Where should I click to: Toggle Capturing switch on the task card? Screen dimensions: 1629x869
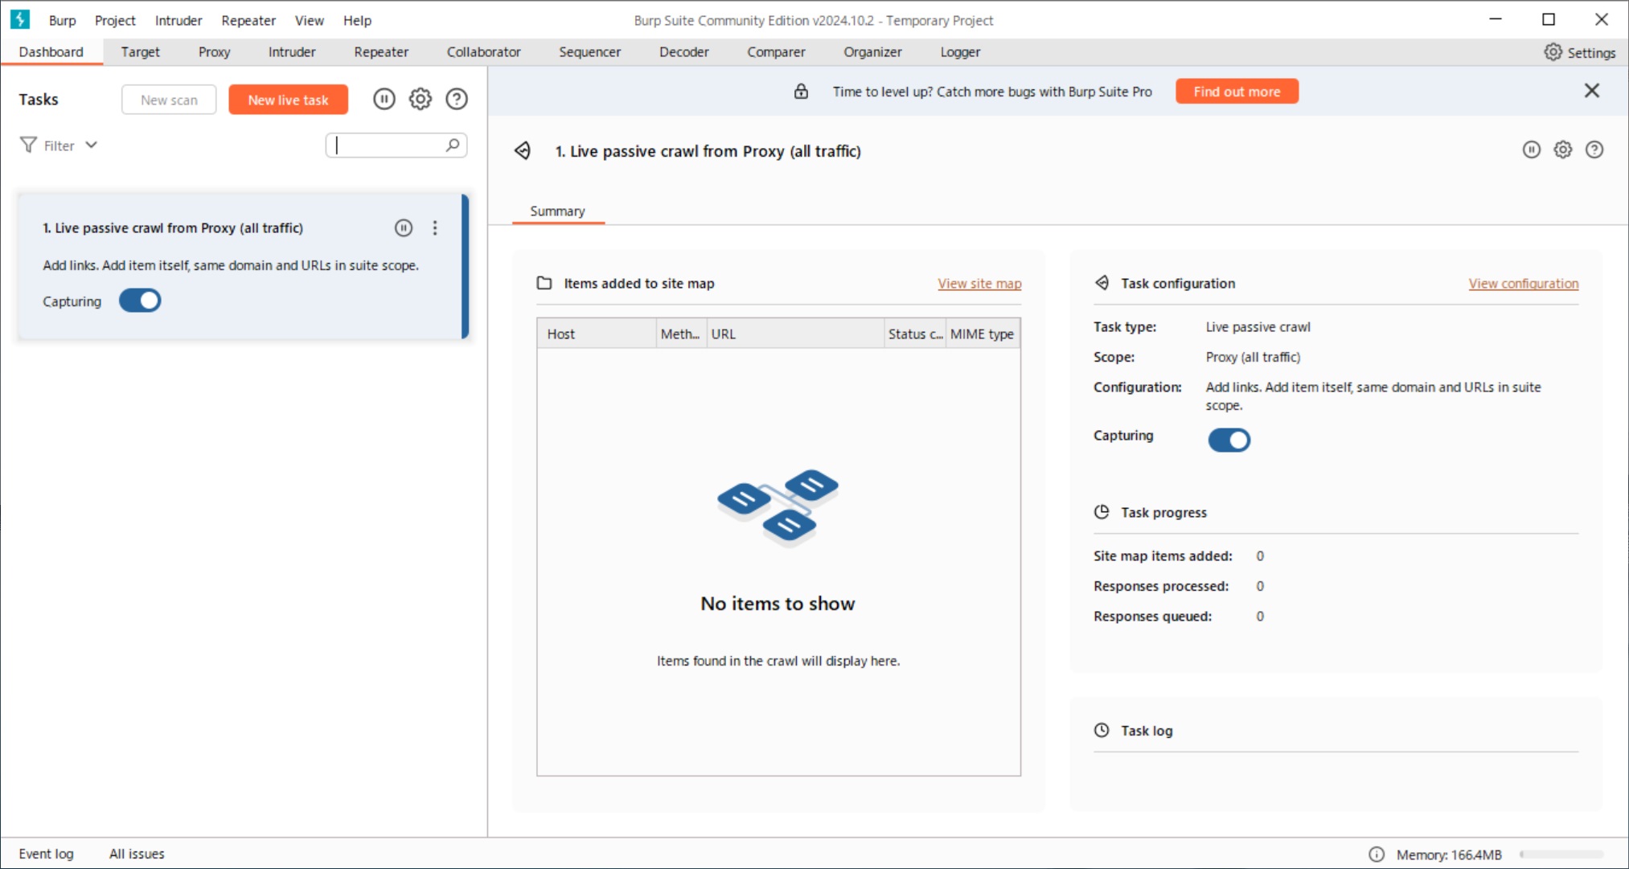140,301
